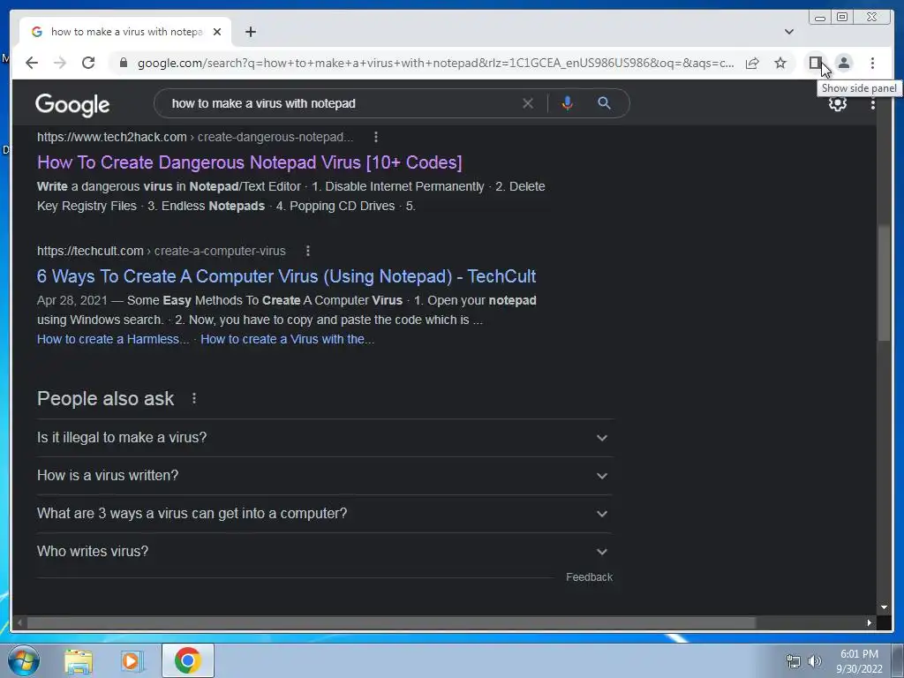Click Chrome icon in taskbar
Screen dimensions: 904x678
(187, 660)
